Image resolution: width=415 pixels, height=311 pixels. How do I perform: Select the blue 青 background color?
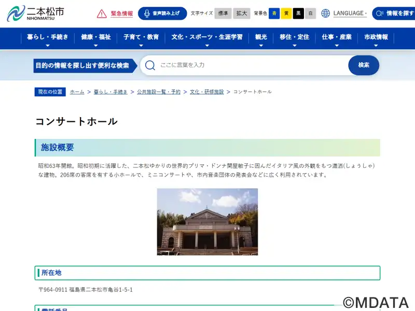[274, 13]
